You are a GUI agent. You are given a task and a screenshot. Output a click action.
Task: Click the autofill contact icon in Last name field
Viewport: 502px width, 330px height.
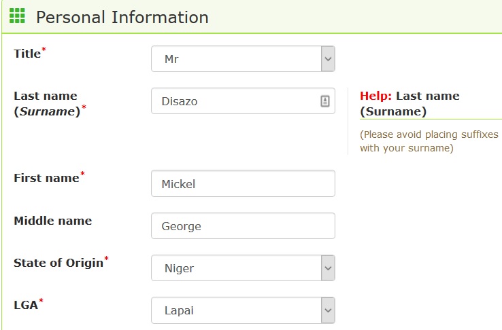[x=324, y=101]
